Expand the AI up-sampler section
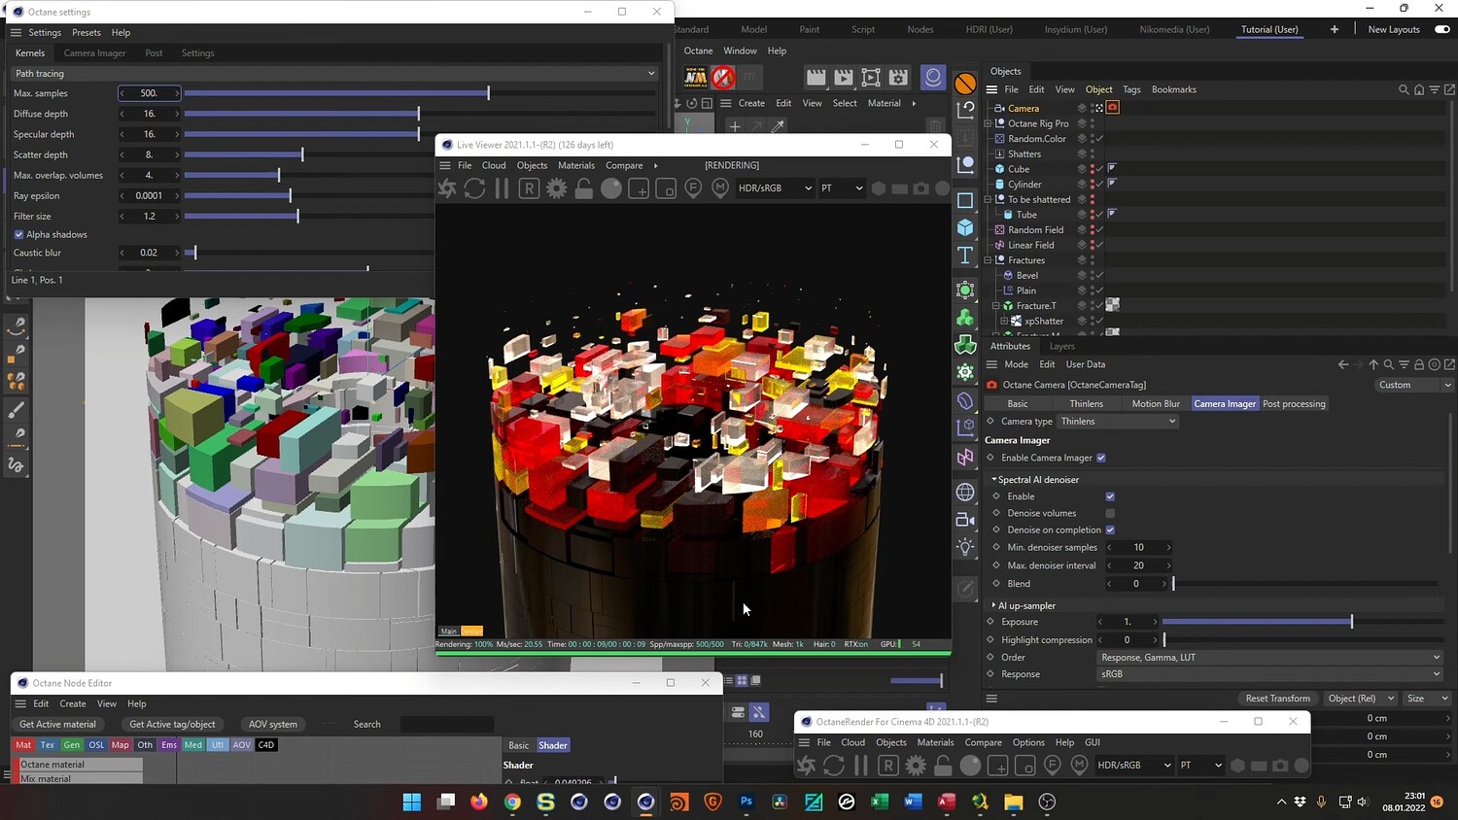1458x820 pixels. [x=994, y=605]
